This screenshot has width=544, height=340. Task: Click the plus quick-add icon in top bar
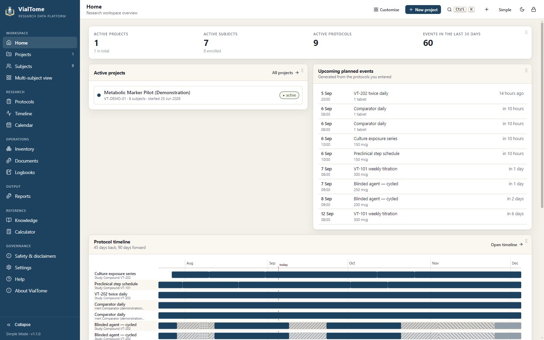coord(487,10)
